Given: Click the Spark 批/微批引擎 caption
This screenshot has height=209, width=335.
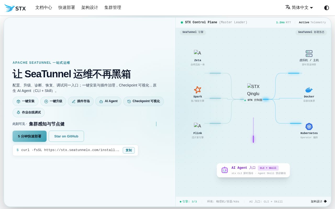Looking at the screenshot, I should 198,101.
